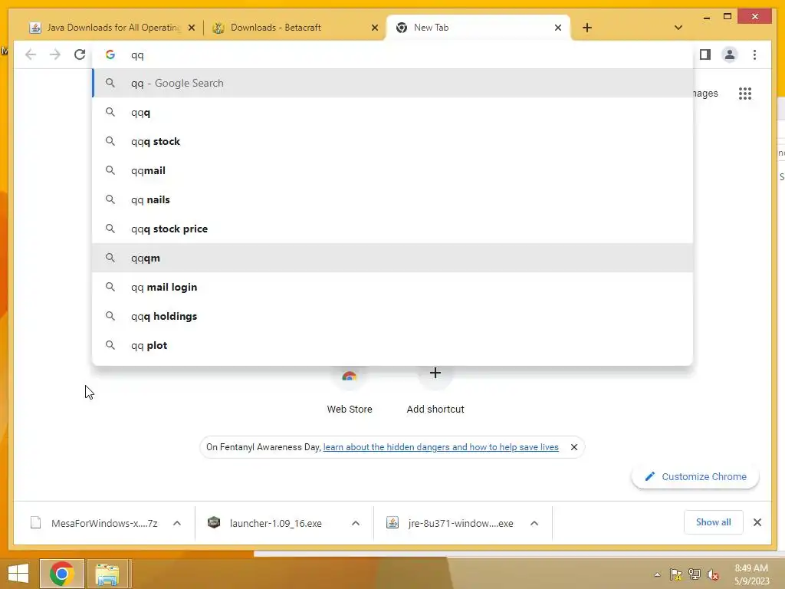Image resolution: width=785 pixels, height=589 pixels.
Task: Pick the 'qq nails' suggestion
Action: point(392,199)
